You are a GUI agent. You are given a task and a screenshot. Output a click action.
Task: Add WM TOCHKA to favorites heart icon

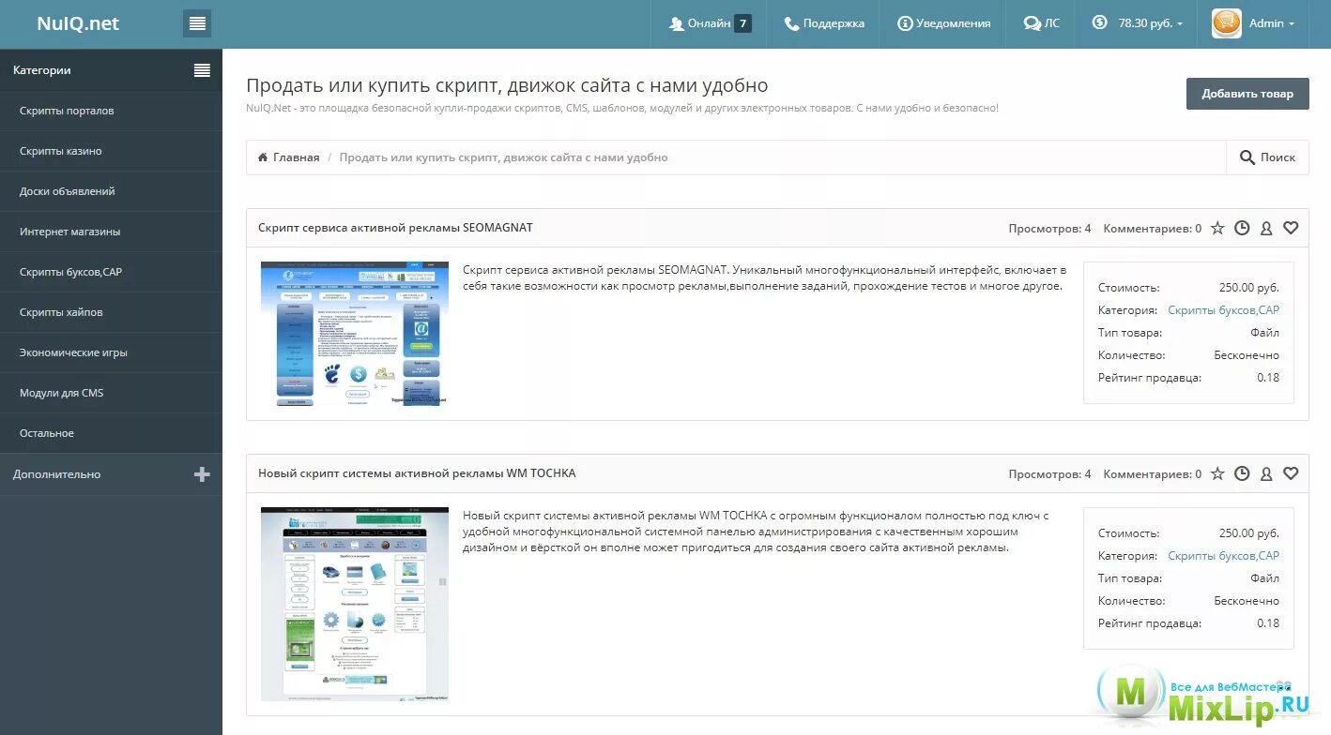tap(1291, 473)
